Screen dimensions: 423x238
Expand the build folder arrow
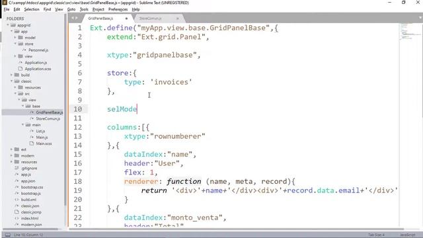click(x=12, y=75)
